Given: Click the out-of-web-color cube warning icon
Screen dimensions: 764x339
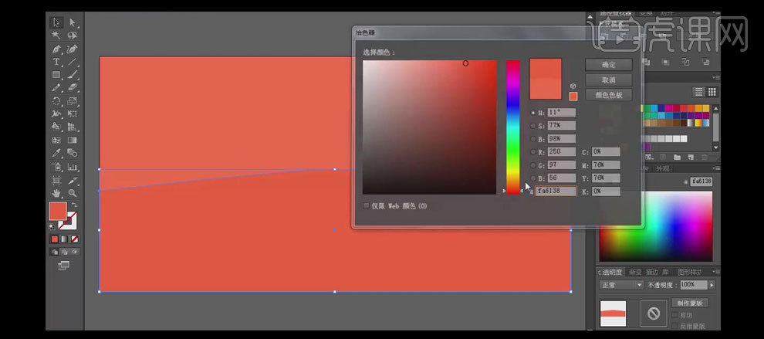Looking at the screenshot, I should pyautogui.click(x=573, y=86).
